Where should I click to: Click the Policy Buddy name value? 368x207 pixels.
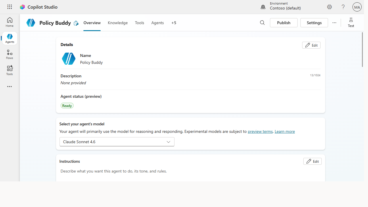coord(91,62)
